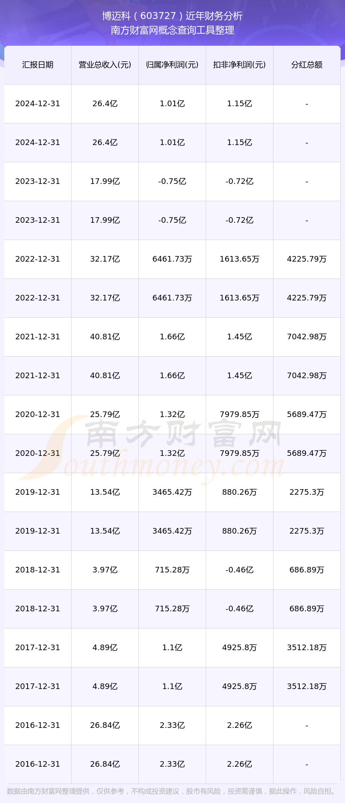Click the 南方财富网概念查询工具整理 subtitle
Screen dimensions: 345x803
(172, 30)
